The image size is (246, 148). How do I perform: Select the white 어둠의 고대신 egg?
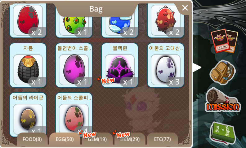[166, 65]
